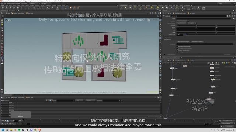Open the parameter panel help icon
236x132 pixels.
coord(235,16)
